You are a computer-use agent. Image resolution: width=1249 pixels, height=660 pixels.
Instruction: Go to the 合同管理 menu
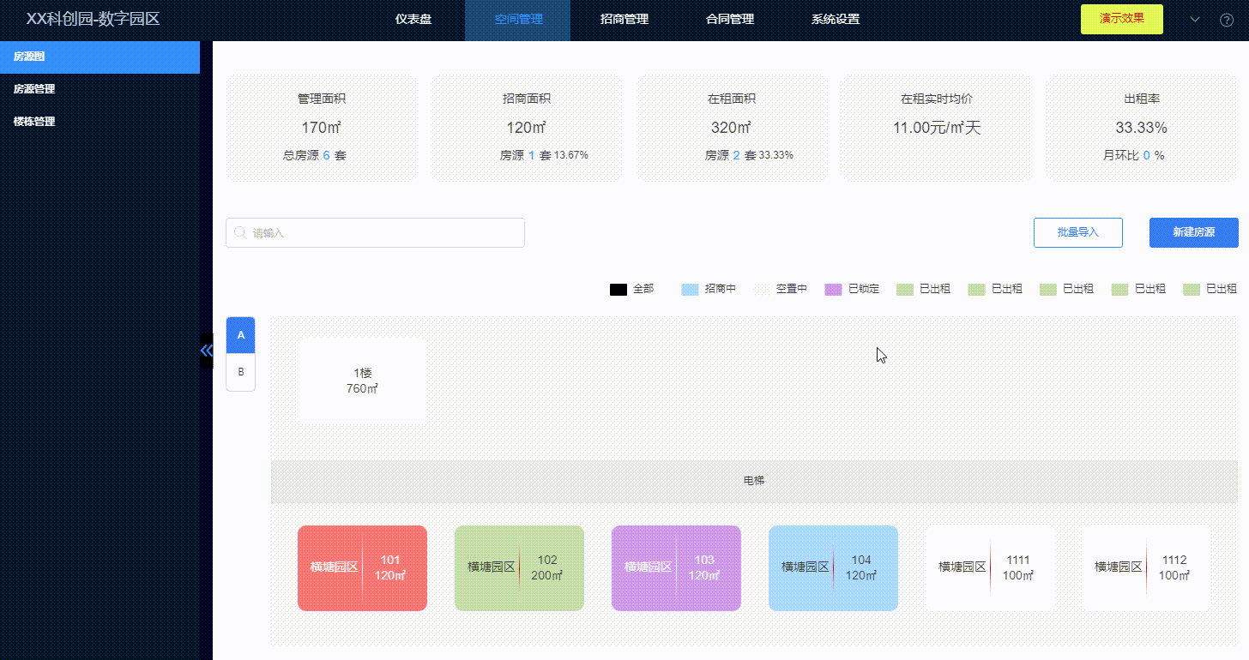coord(730,19)
